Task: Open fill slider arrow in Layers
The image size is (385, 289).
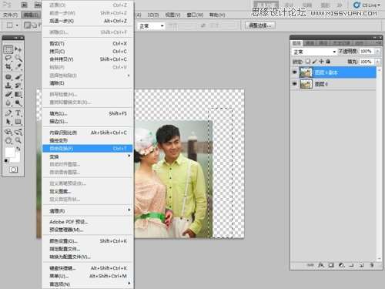Action: pos(377,62)
